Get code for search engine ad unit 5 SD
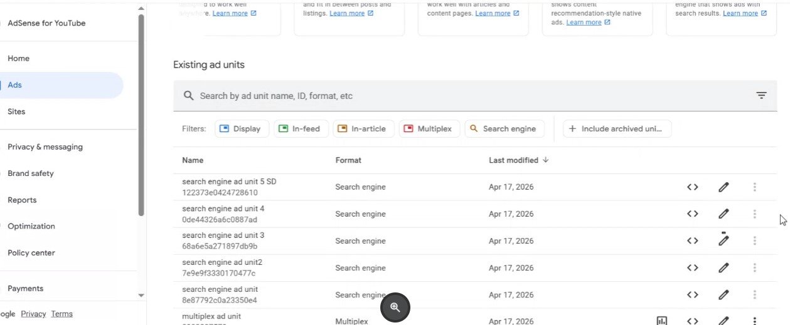This screenshot has height=325, width=790. (x=692, y=187)
